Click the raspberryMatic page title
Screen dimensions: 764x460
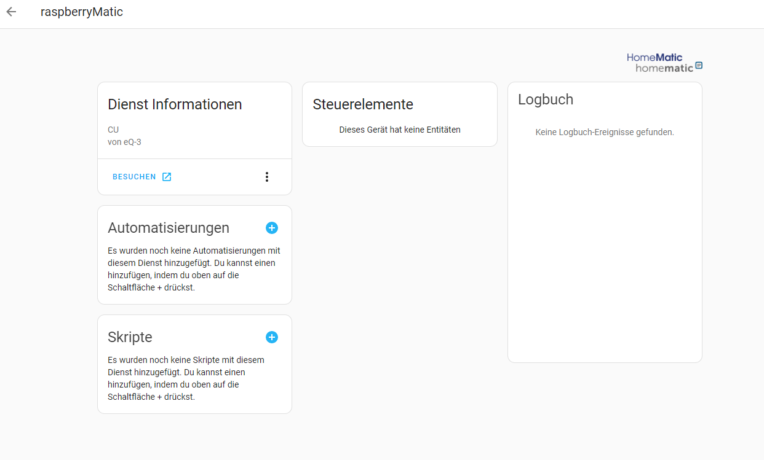pyautogui.click(x=82, y=12)
